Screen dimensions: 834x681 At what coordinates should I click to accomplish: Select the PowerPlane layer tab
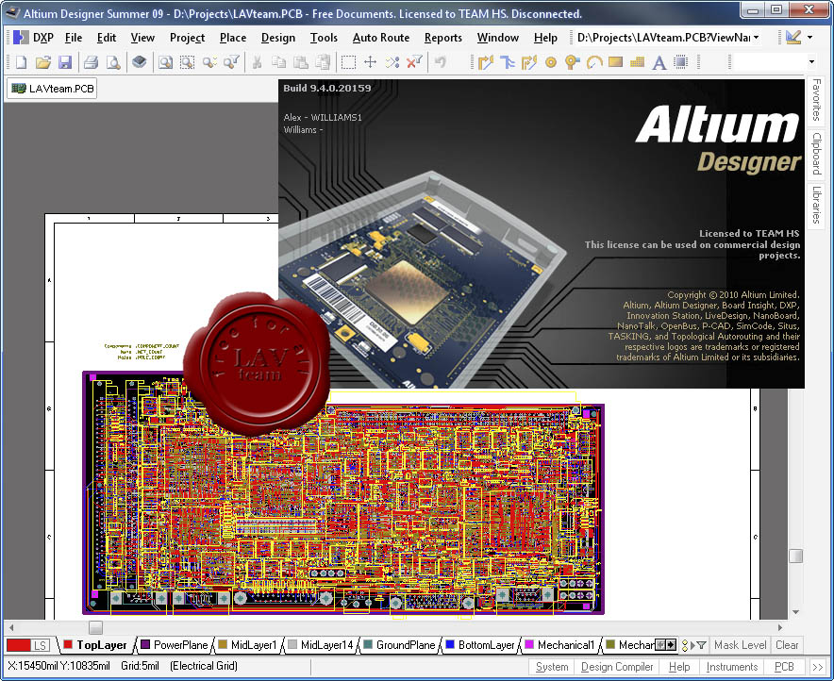(x=175, y=645)
